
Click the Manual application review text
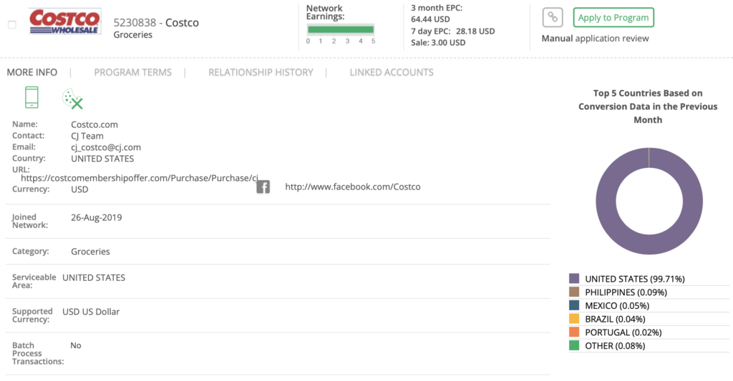point(595,39)
